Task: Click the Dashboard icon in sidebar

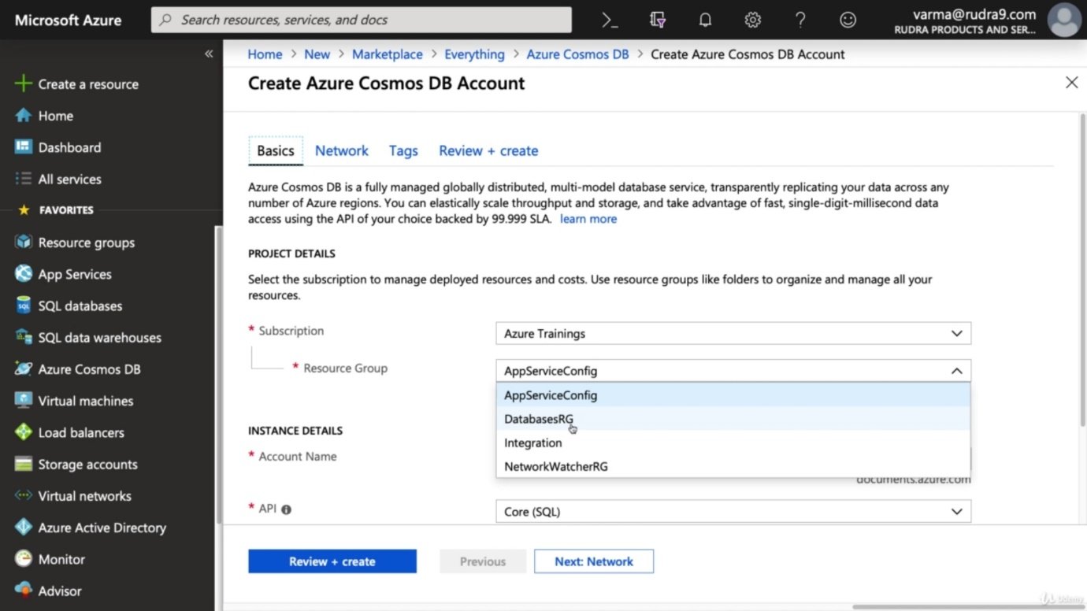Action: pyautogui.click(x=24, y=147)
